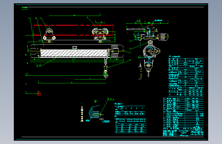Viewport: 222px width, 144px height.
Task: Select the hatched cross-section detail view
Action: point(94,112)
